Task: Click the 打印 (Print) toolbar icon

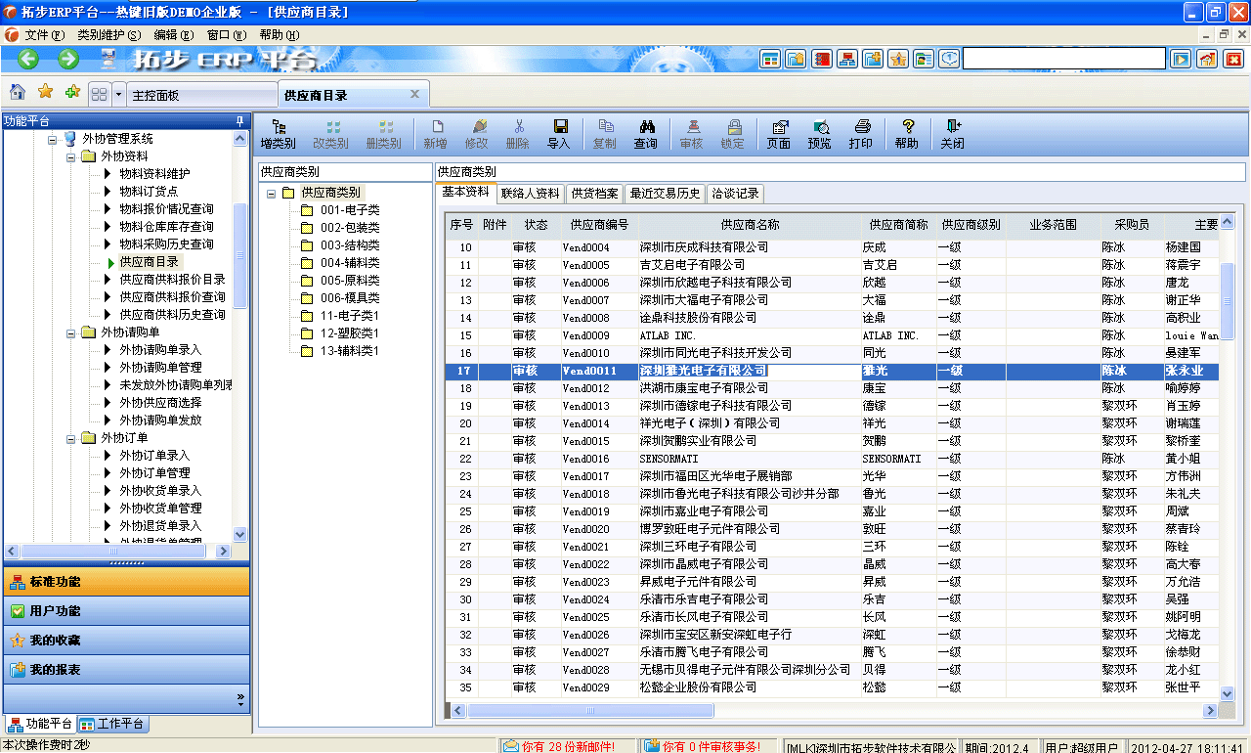Action: point(861,132)
